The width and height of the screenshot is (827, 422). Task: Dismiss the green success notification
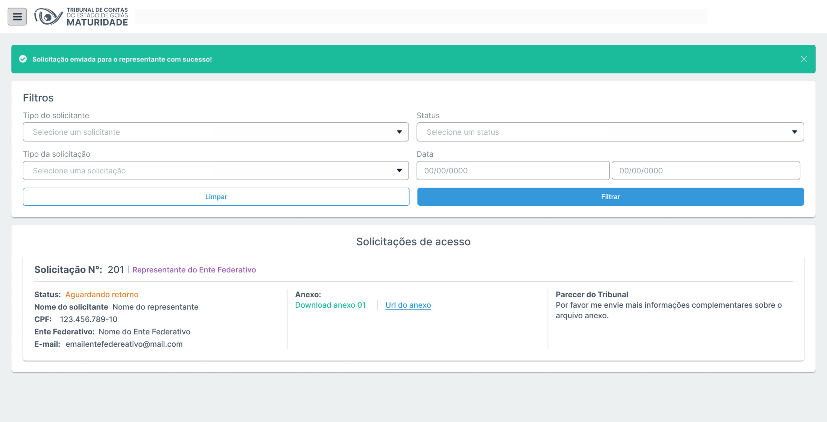[x=804, y=59]
